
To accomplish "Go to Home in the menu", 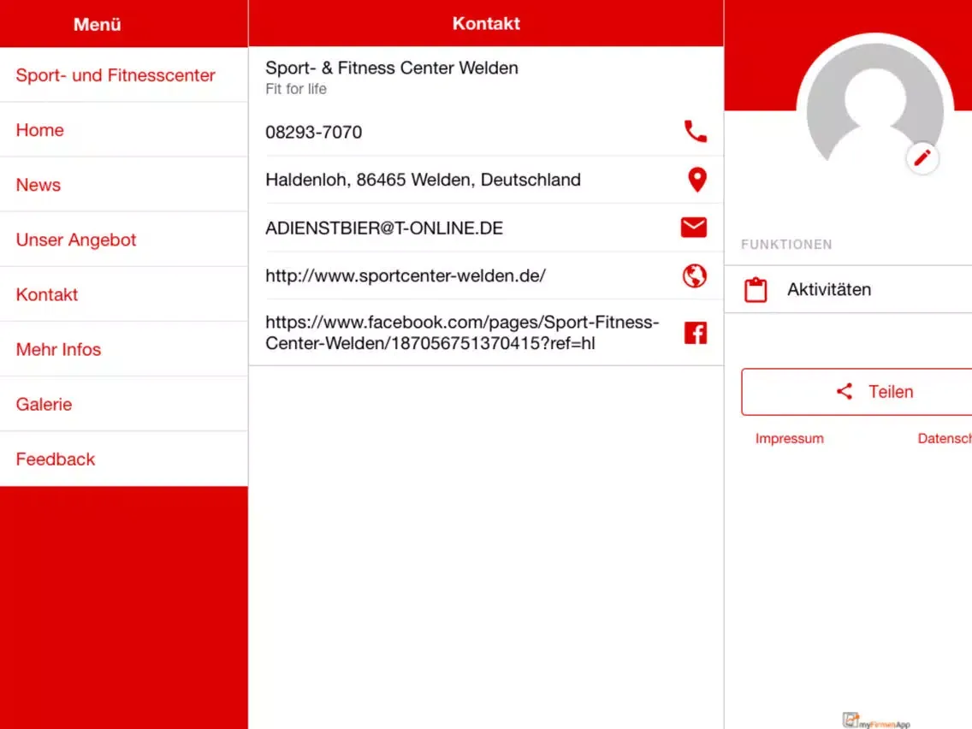I will 124,130.
